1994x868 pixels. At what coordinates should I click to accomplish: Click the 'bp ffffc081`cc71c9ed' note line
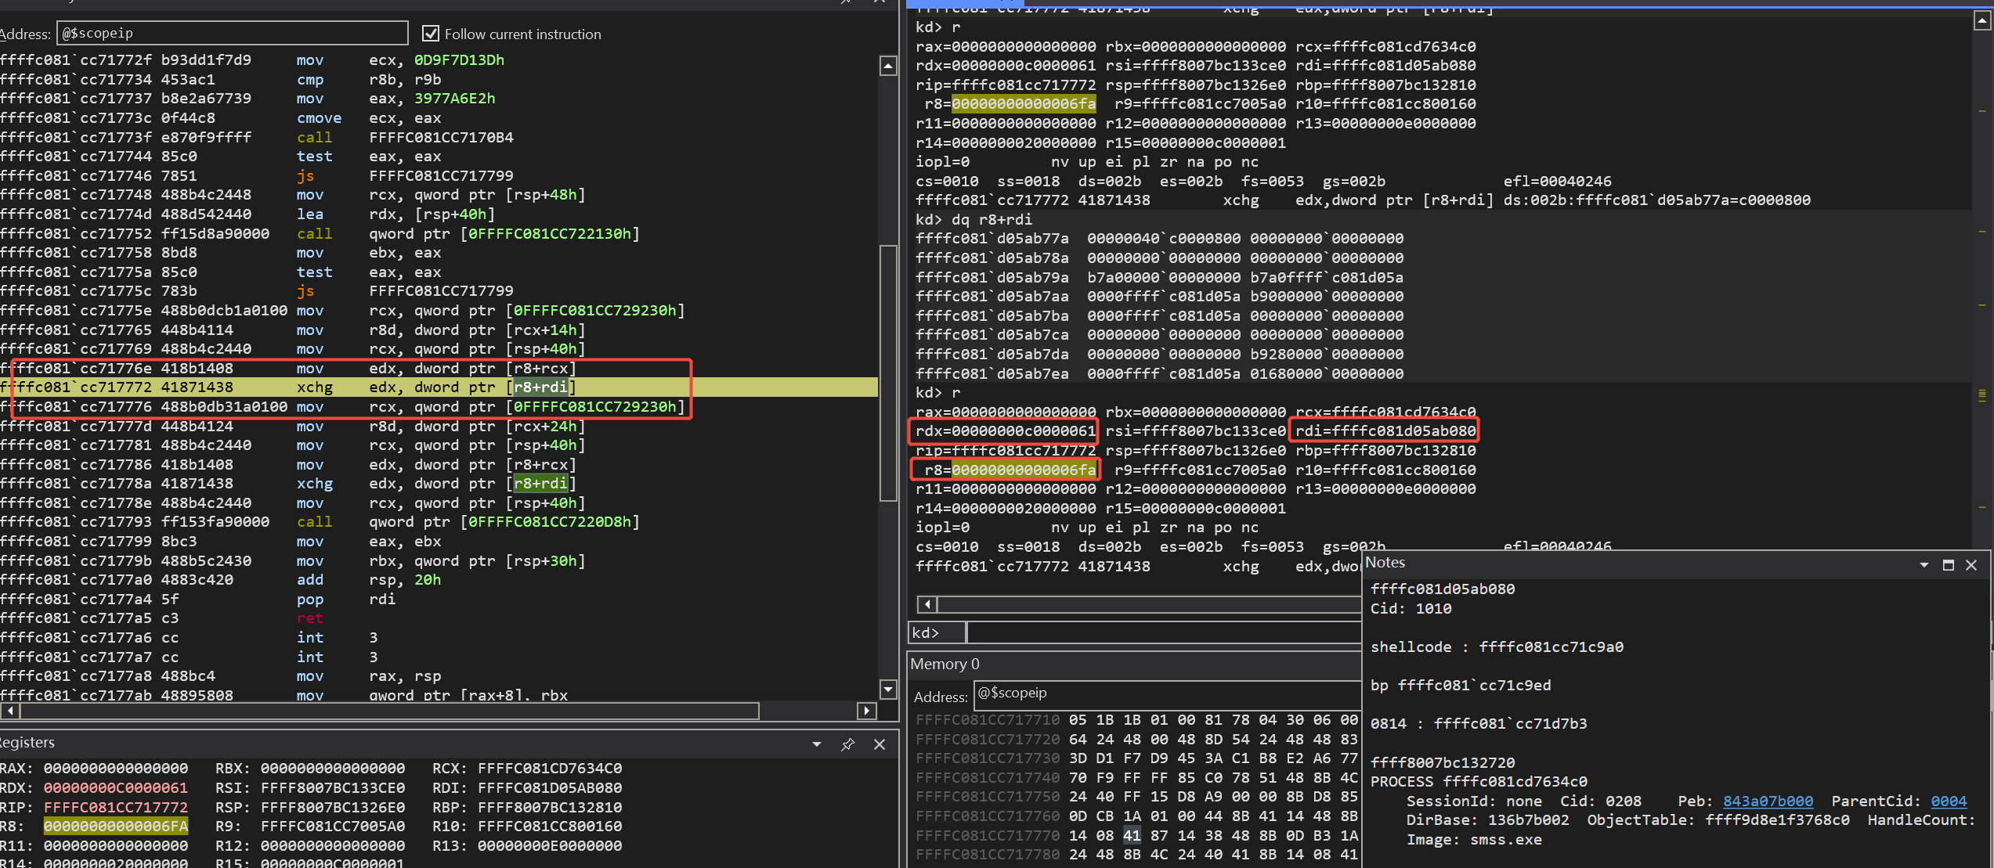pyautogui.click(x=1461, y=685)
